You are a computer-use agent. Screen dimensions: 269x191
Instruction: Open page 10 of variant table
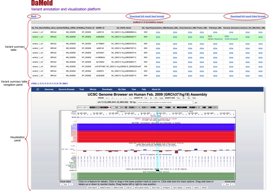60,83
